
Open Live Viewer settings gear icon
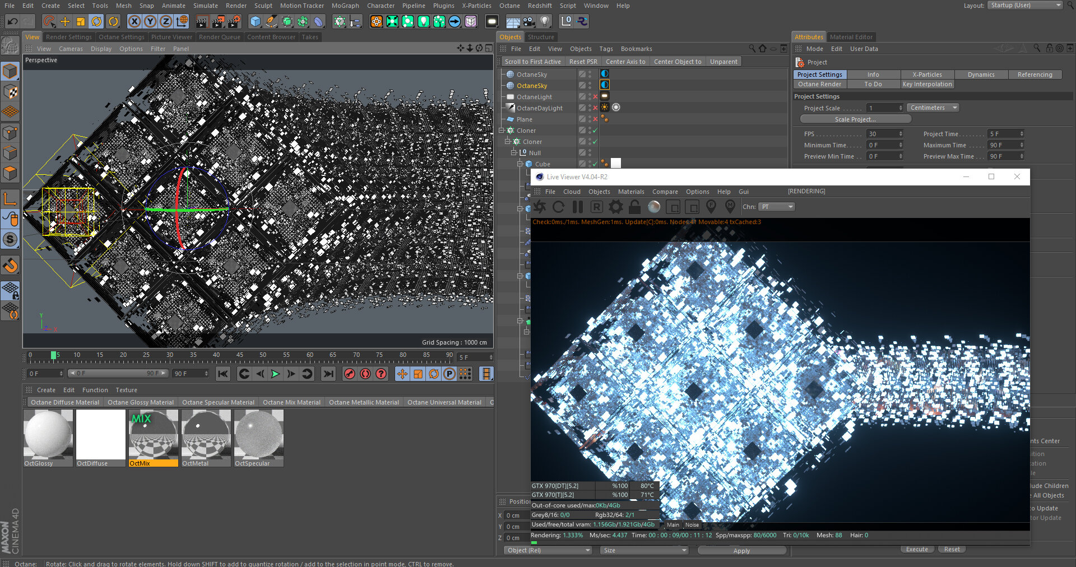point(616,207)
